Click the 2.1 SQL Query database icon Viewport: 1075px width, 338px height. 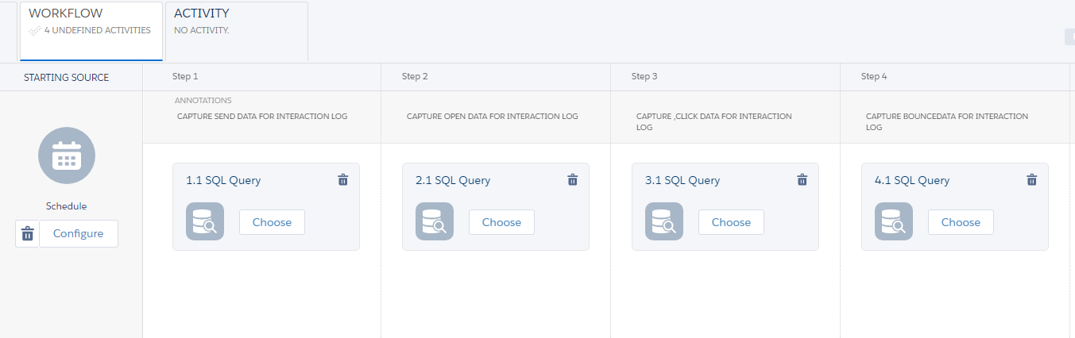435,221
